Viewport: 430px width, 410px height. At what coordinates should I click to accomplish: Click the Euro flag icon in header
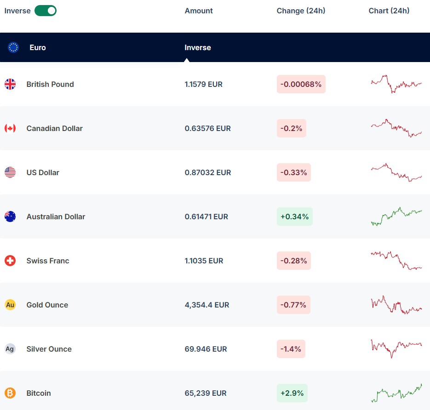13,47
